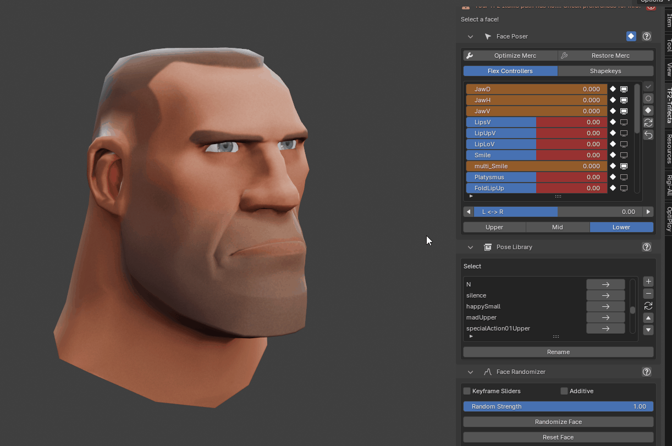Open help for Pose Library panel

647,247
